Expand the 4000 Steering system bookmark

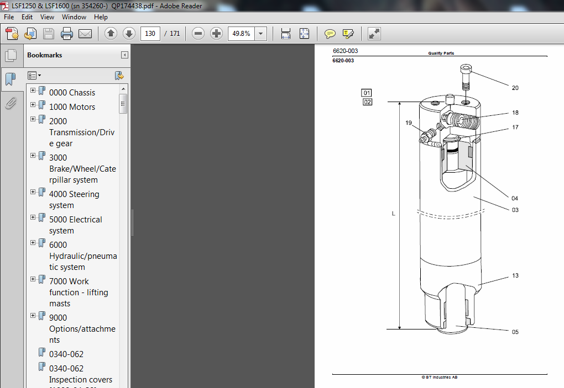[33, 192]
